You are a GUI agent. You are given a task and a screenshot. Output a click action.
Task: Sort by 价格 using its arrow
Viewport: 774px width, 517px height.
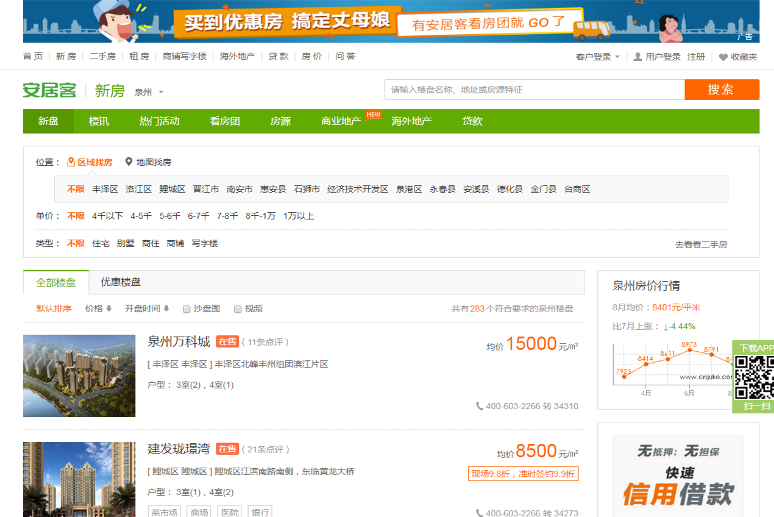109,308
